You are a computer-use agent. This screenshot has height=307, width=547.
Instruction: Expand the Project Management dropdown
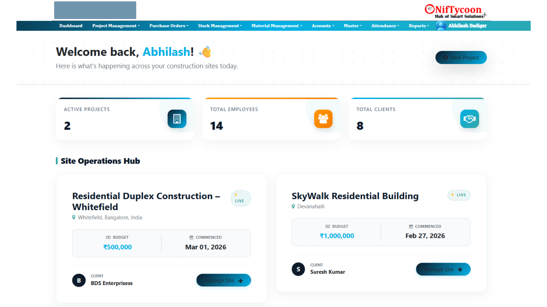pos(116,26)
